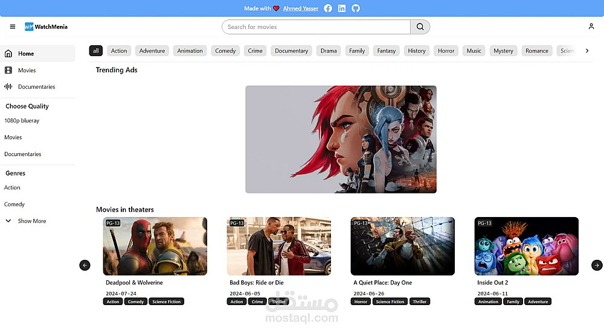Click the Inside Out 2 title

pyautogui.click(x=493, y=283)
